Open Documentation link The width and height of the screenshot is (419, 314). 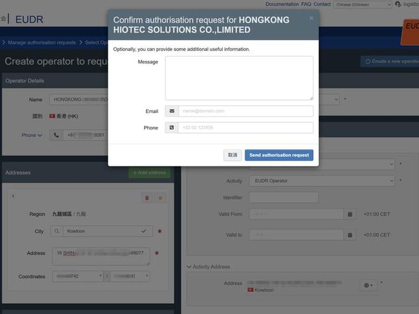[282, 4]
